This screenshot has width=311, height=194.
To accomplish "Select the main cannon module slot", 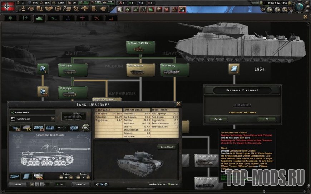I will [x=15, y=127].
